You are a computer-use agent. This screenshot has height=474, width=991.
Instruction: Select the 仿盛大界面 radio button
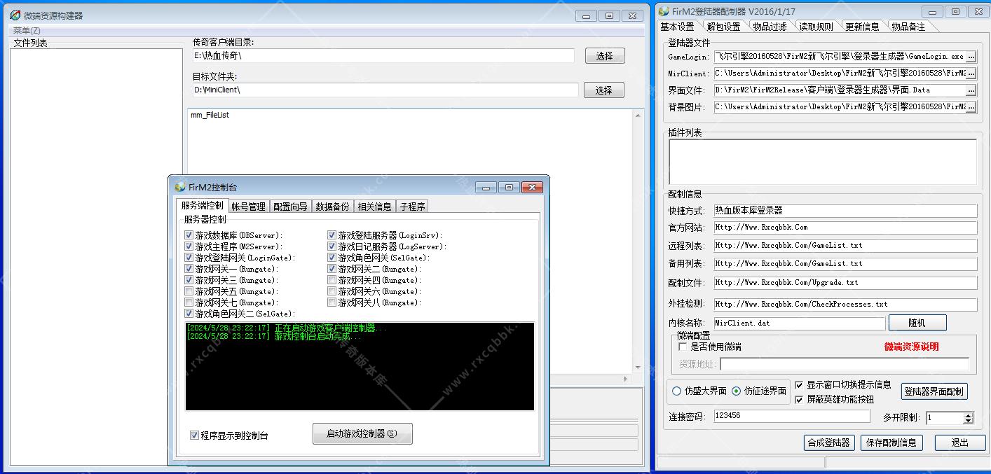coord(676,391)
